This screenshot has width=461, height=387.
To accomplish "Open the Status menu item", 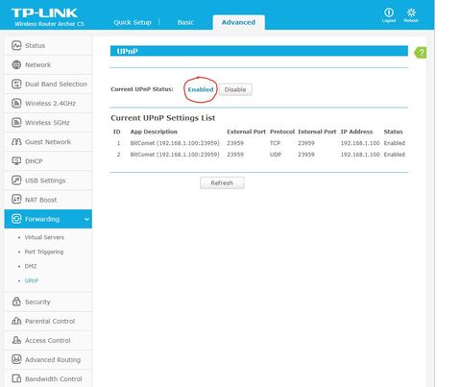I will pos(48,45).
